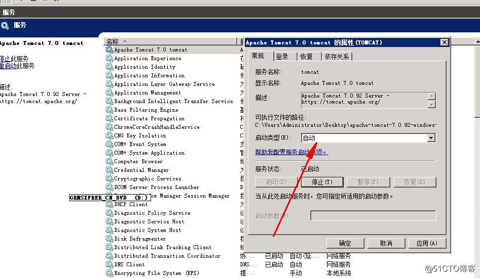Image resolution: width=480 pixels, height=278 pixels.
Task: Click the 停止 this service link in left pane
Action: pos(5,59)
